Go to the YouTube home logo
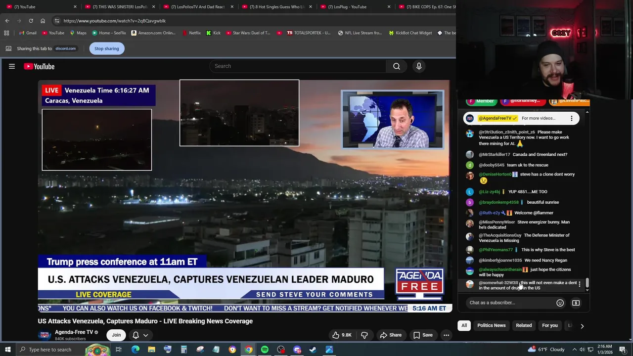The image size is (633, 356). [39, 66]
